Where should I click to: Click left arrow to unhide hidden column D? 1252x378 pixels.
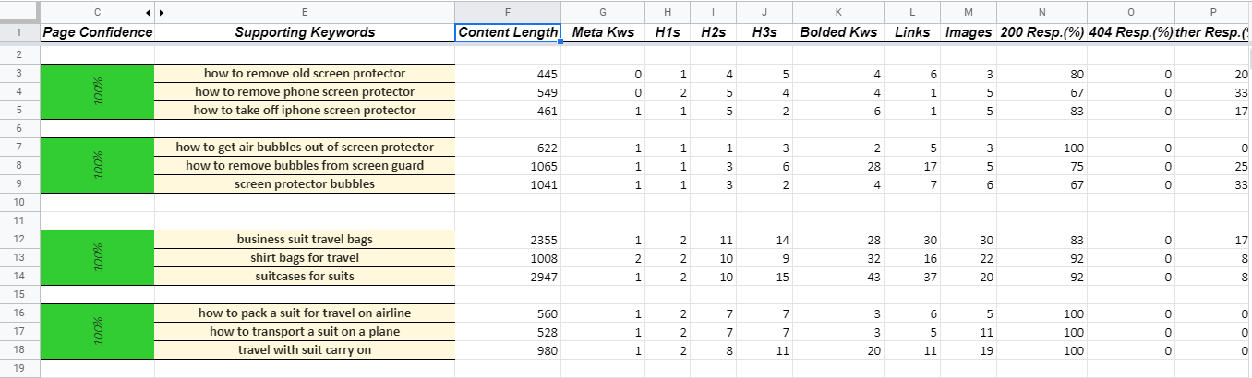pyautogui.click(x=150, y=13)
